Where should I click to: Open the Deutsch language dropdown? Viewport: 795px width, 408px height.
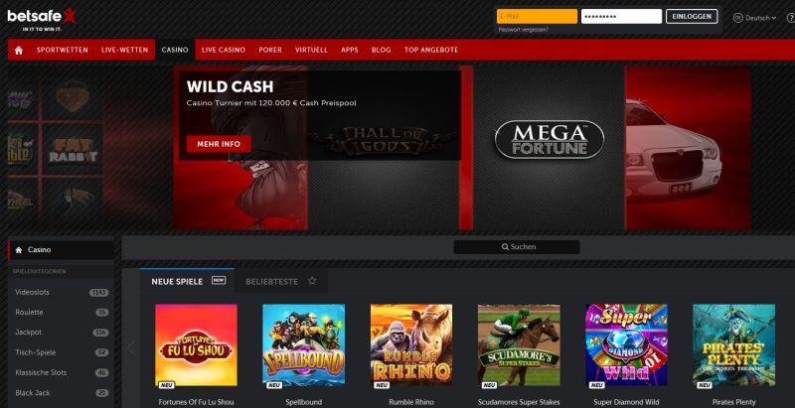pos(755,18)
